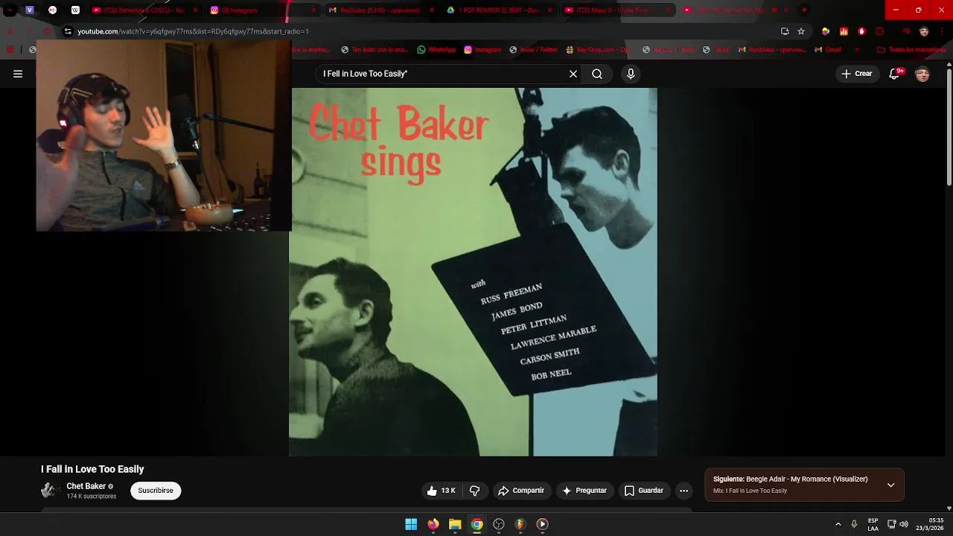Open the YouTube account avatar menu
The image size is (953, 536).
(922, 74)
